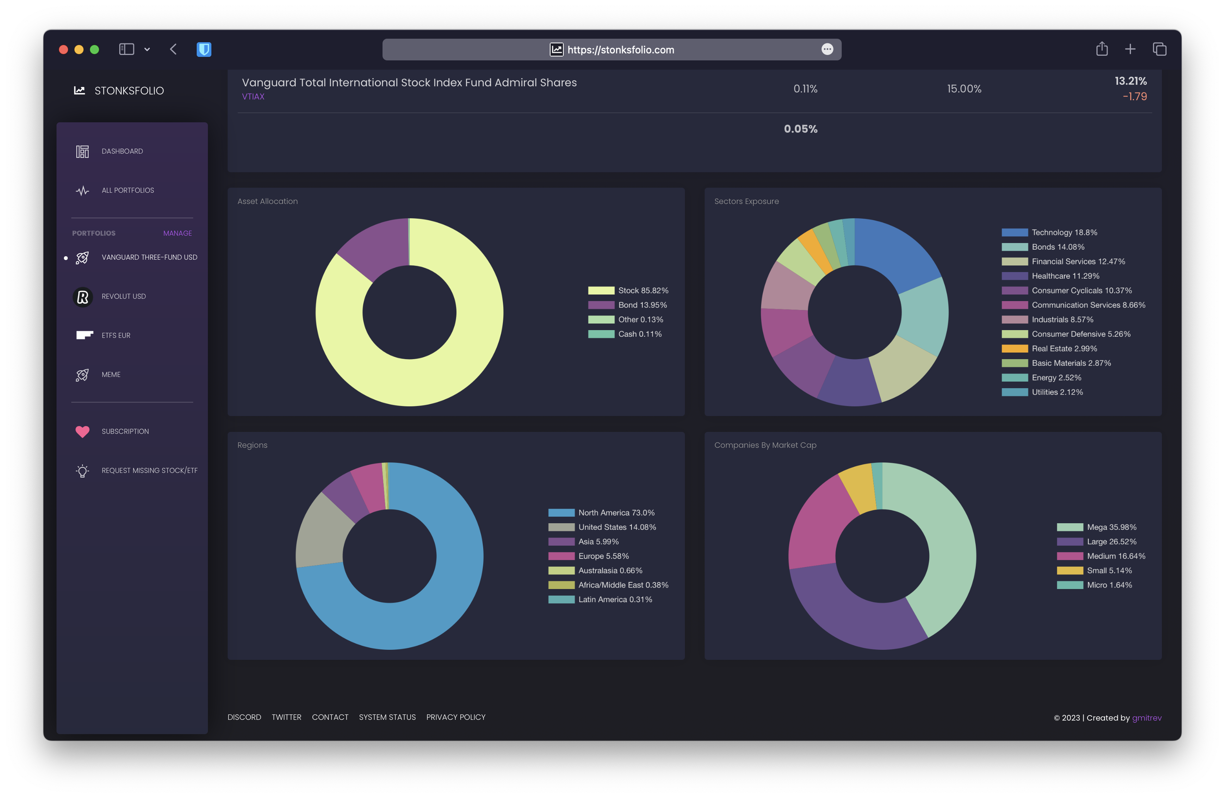The width and height of the screenshot is (1225, 798).
Task: Click the 15.00% allocation value
Action: point(964,89)
